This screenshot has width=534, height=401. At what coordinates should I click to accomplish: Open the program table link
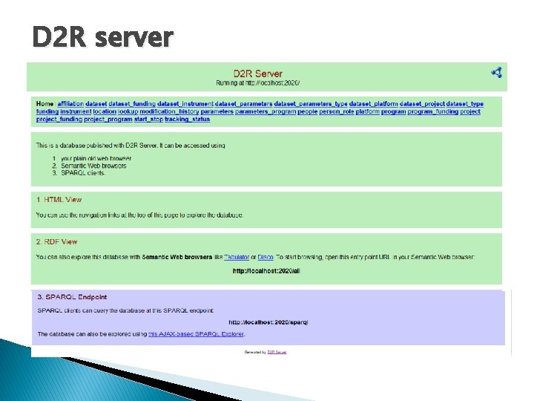pos(393,111)
